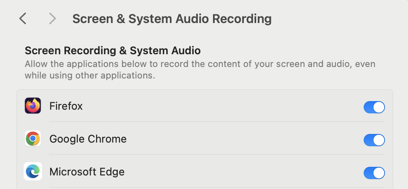408x189 pixels.
Task: Select the Google Chrome label text
Action: coord(88,139)
